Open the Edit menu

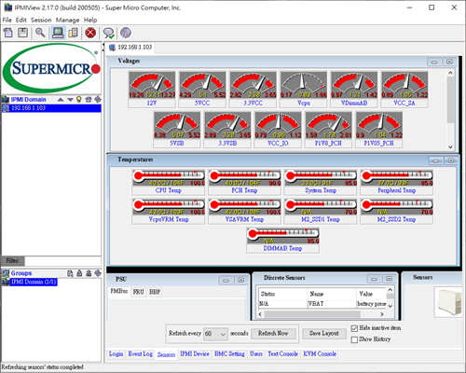[21, 20]
